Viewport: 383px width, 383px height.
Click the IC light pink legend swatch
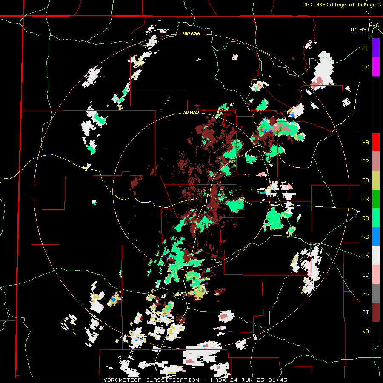(x=376, y=274)
